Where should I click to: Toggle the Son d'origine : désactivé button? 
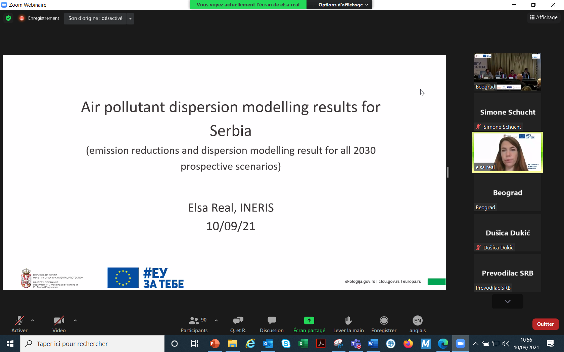tap(95, 18)
